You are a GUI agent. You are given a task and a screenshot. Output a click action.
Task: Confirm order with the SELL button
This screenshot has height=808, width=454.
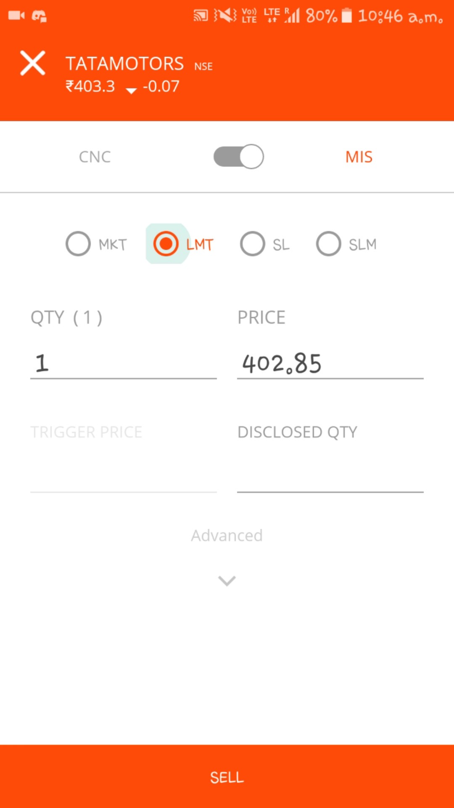227,776
